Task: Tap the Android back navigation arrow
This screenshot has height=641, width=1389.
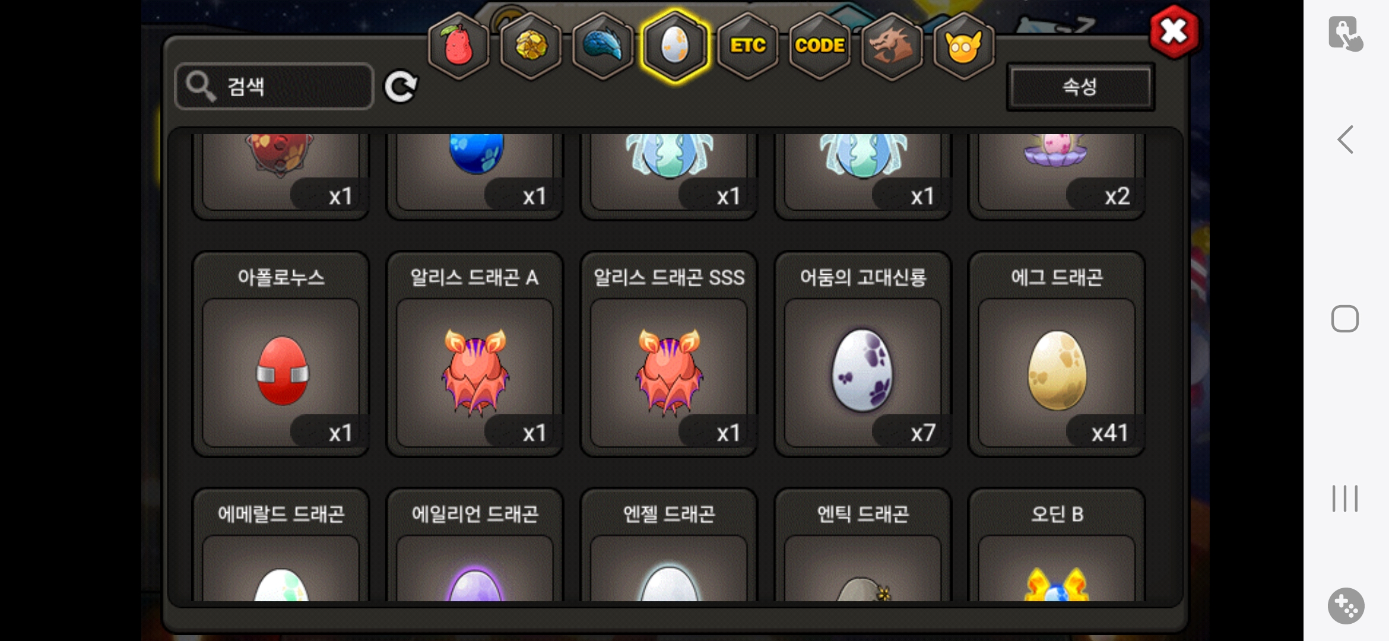Action: pyautogui.click(x=1345, y=140)
